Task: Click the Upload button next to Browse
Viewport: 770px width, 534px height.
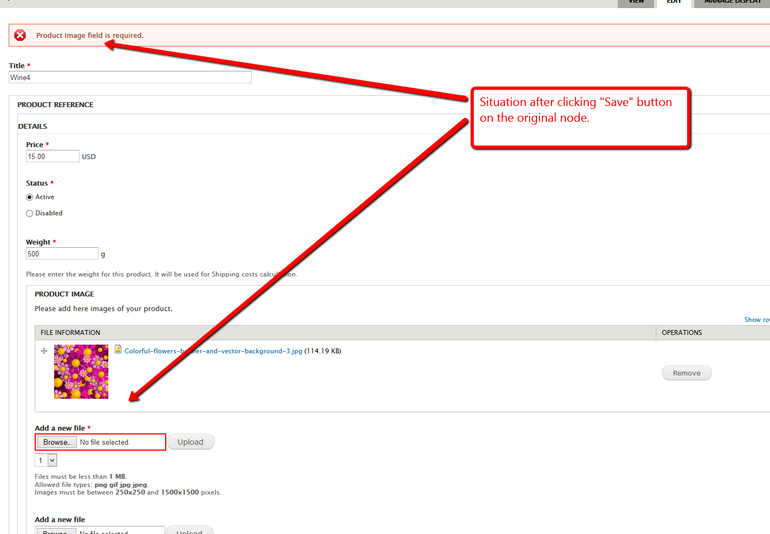Action: [x=190, y=441]
